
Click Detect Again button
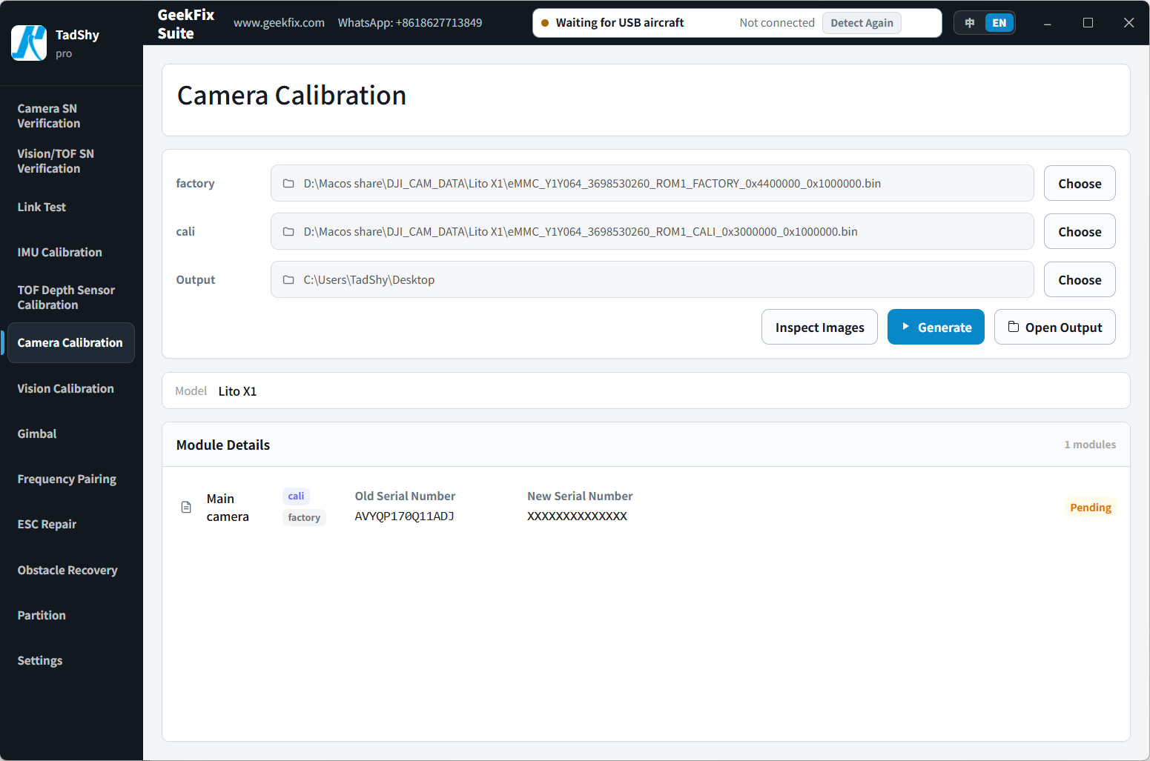[862, 23]
